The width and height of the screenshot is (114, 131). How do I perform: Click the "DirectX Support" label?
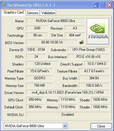tap(72, 64)
